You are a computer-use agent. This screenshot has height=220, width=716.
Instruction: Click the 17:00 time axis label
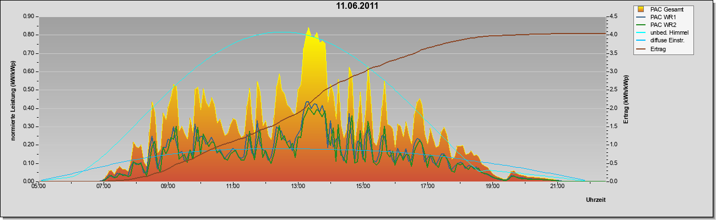coord(427,187)
